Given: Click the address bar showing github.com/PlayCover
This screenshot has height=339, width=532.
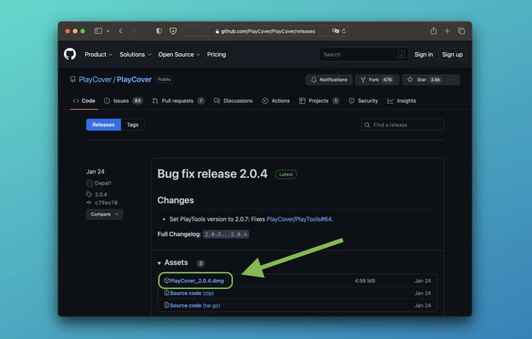Looking at the screenshot, I should point(265,31).
